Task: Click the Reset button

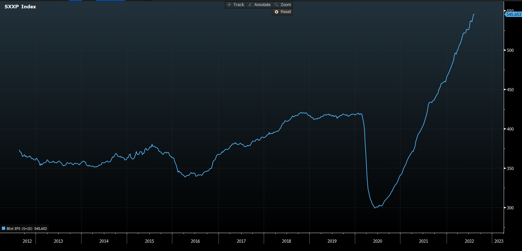Action: tap(282, 12)
